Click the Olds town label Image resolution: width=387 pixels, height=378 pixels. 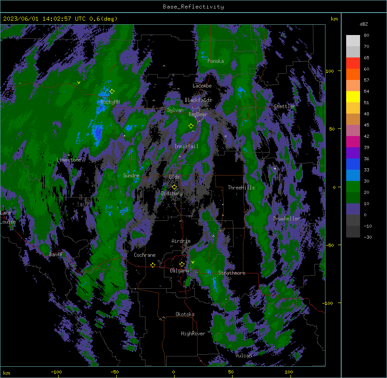point(174,177)
